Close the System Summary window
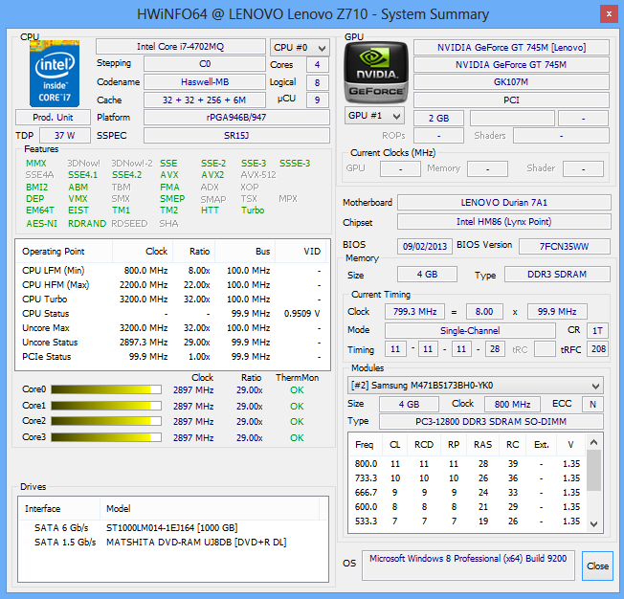 click(609, 14)
